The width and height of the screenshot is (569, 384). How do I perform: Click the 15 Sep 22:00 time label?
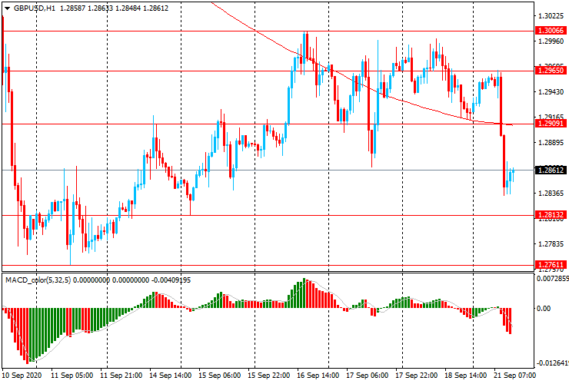pos(269,376)
